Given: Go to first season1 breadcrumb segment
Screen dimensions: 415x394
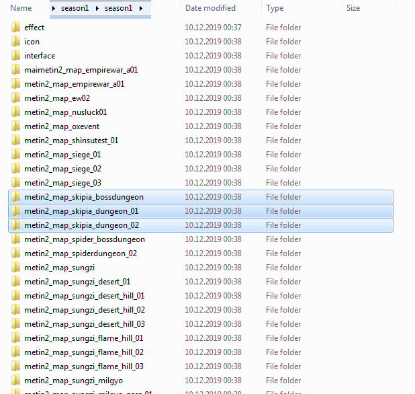Looking at the screenshot, I should (x=75, y=8).
